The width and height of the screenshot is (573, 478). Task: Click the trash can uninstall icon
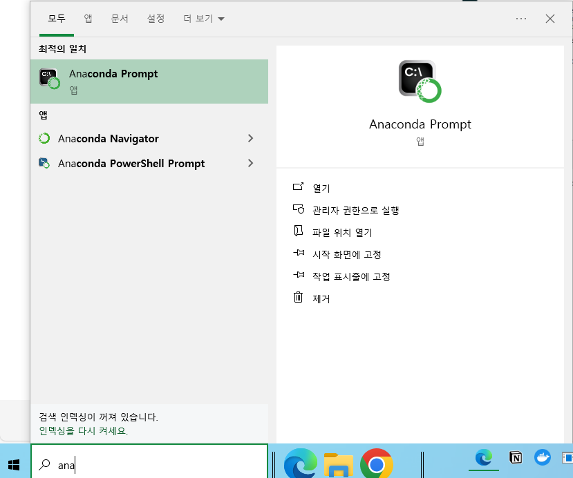298,297
